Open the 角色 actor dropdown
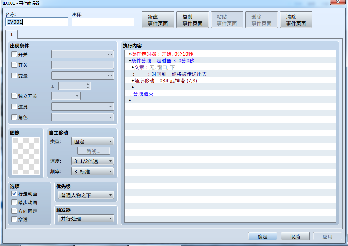 [x=83, y=117]
